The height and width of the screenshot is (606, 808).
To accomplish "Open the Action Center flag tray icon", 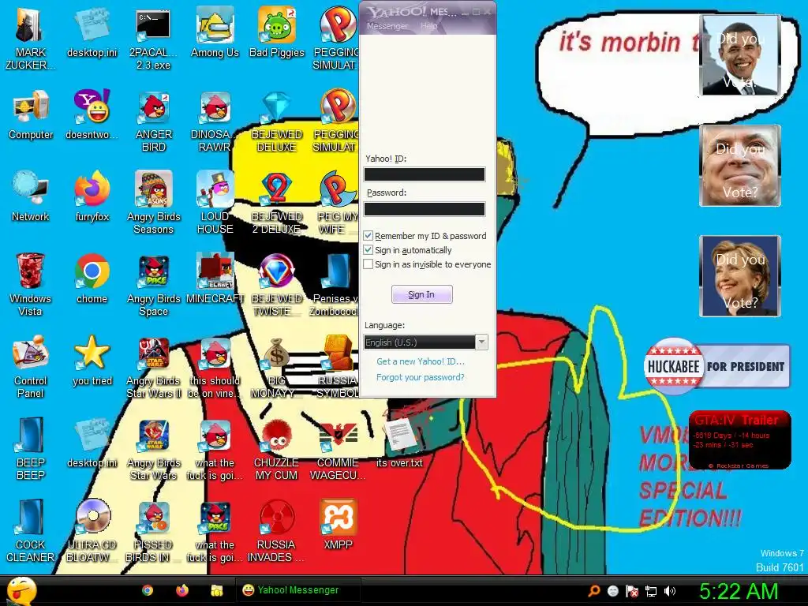I will click(x=632, y=591).
